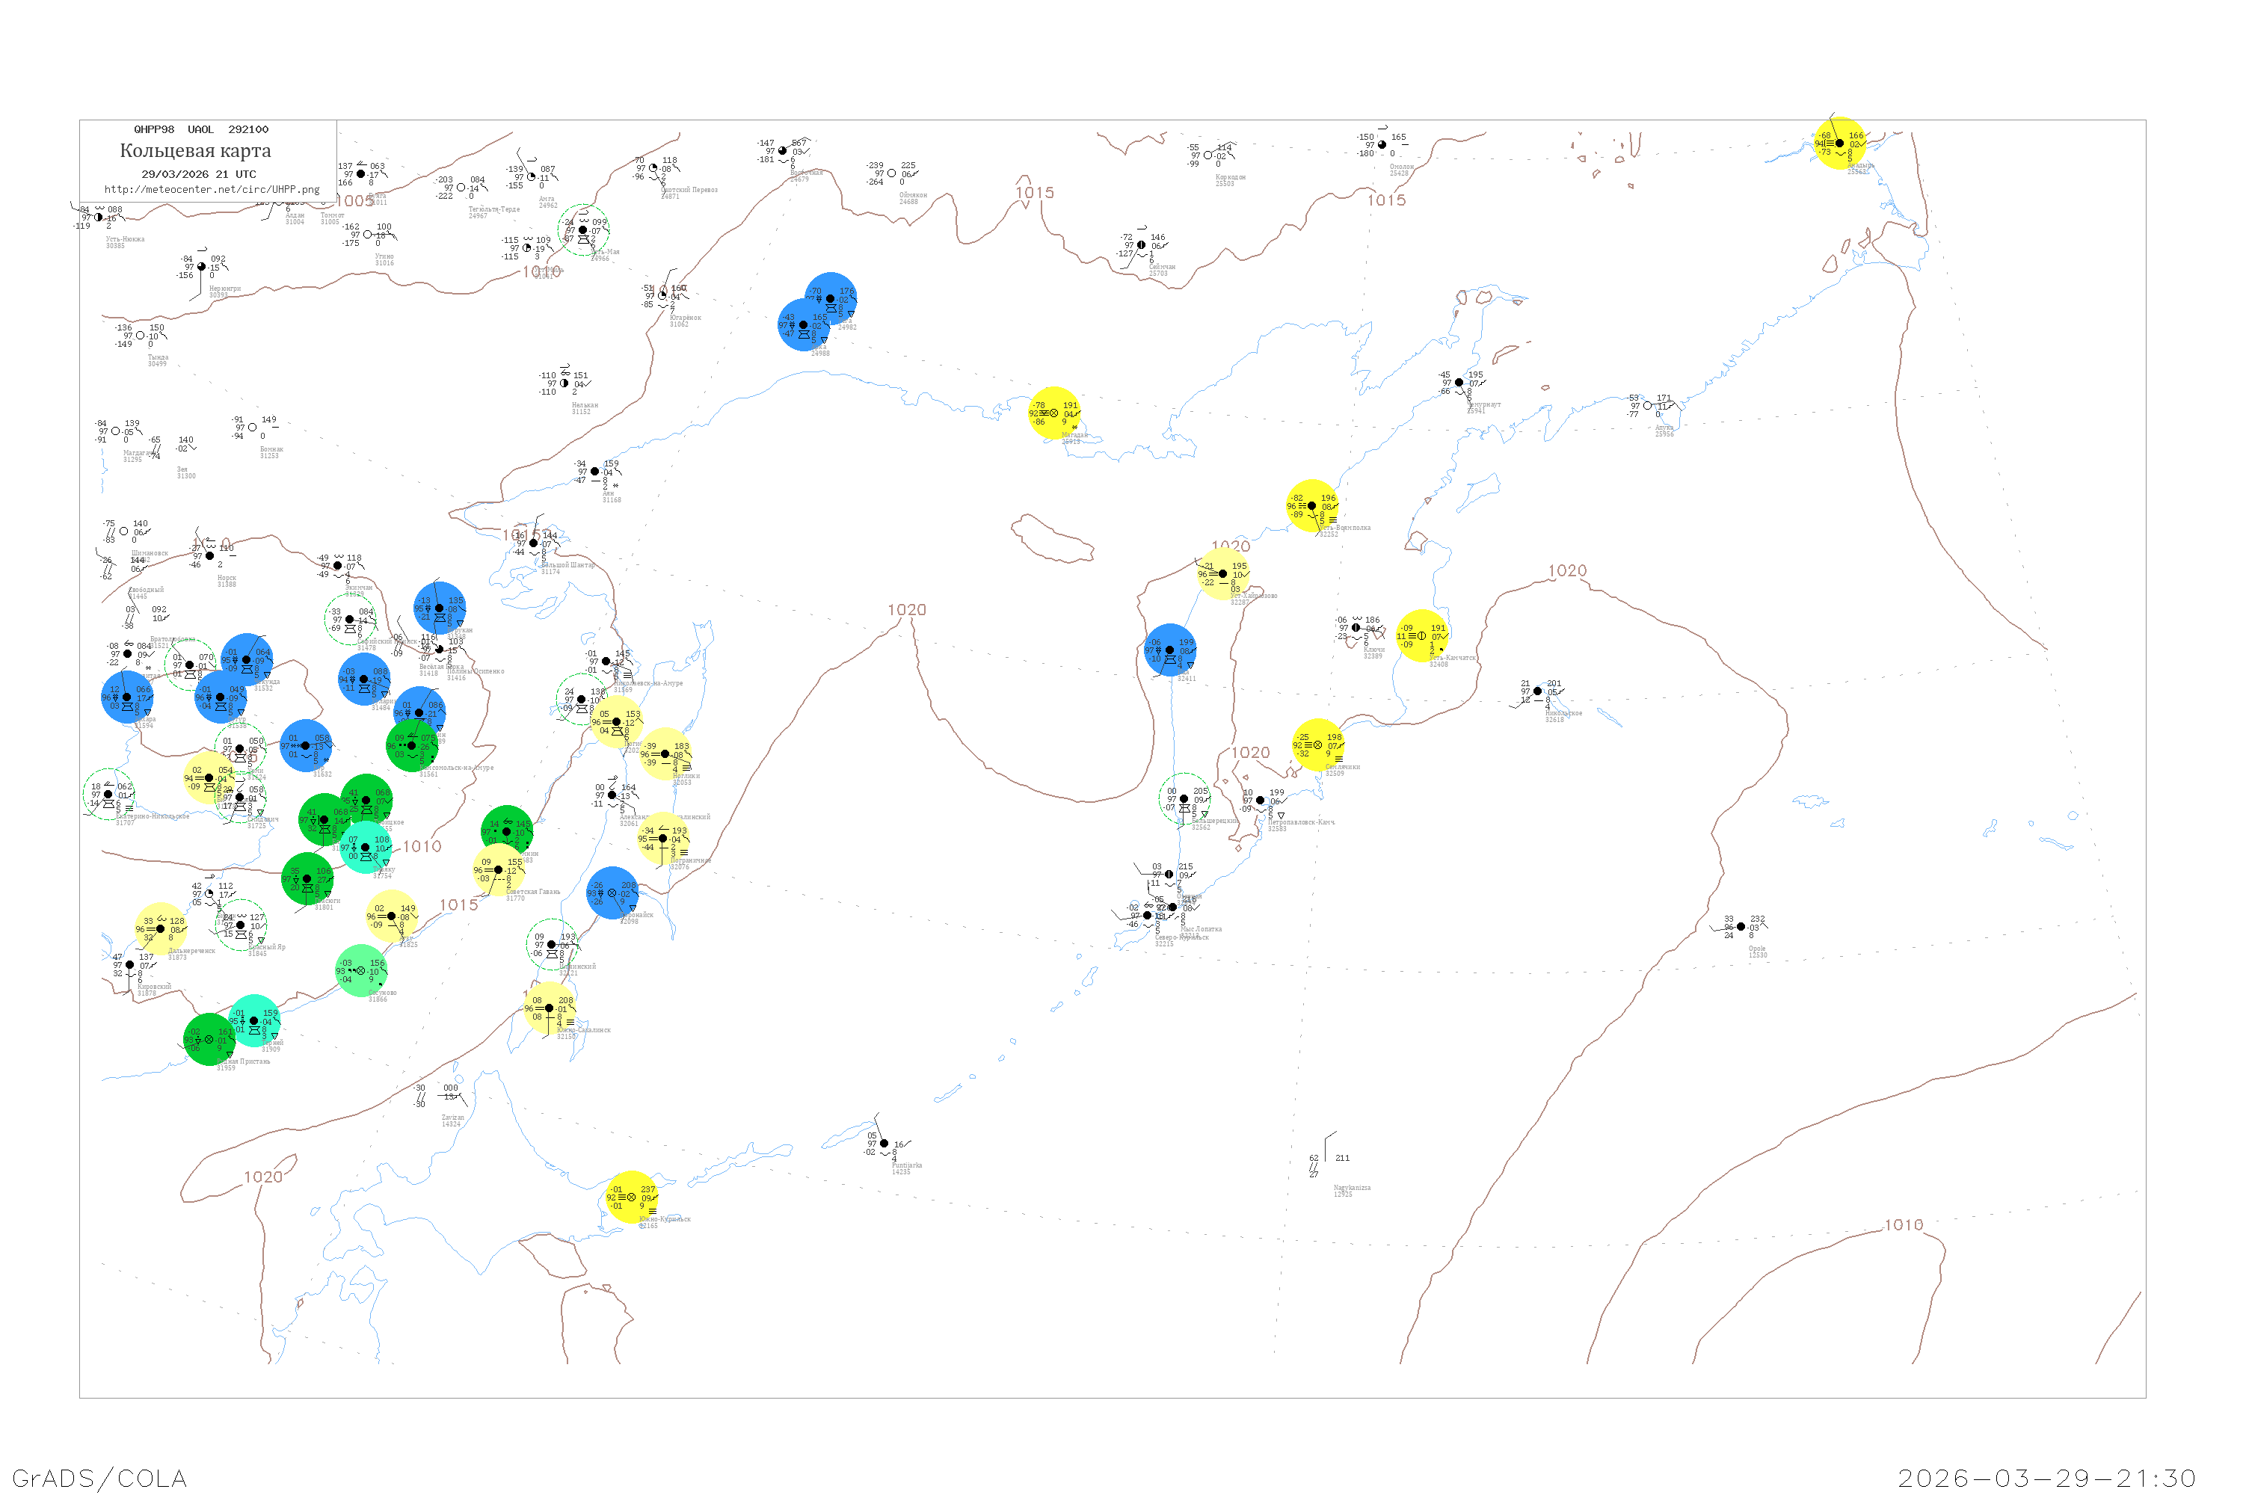Click the Terney turquoise station marker
2243x1495 pixels.
253,1021
